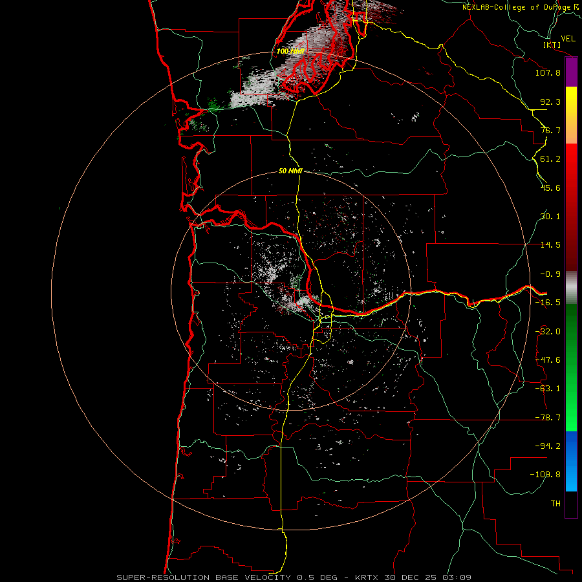Select the -32.0 scale value
This screenshot has height=582, width=582.
[548, 332]
